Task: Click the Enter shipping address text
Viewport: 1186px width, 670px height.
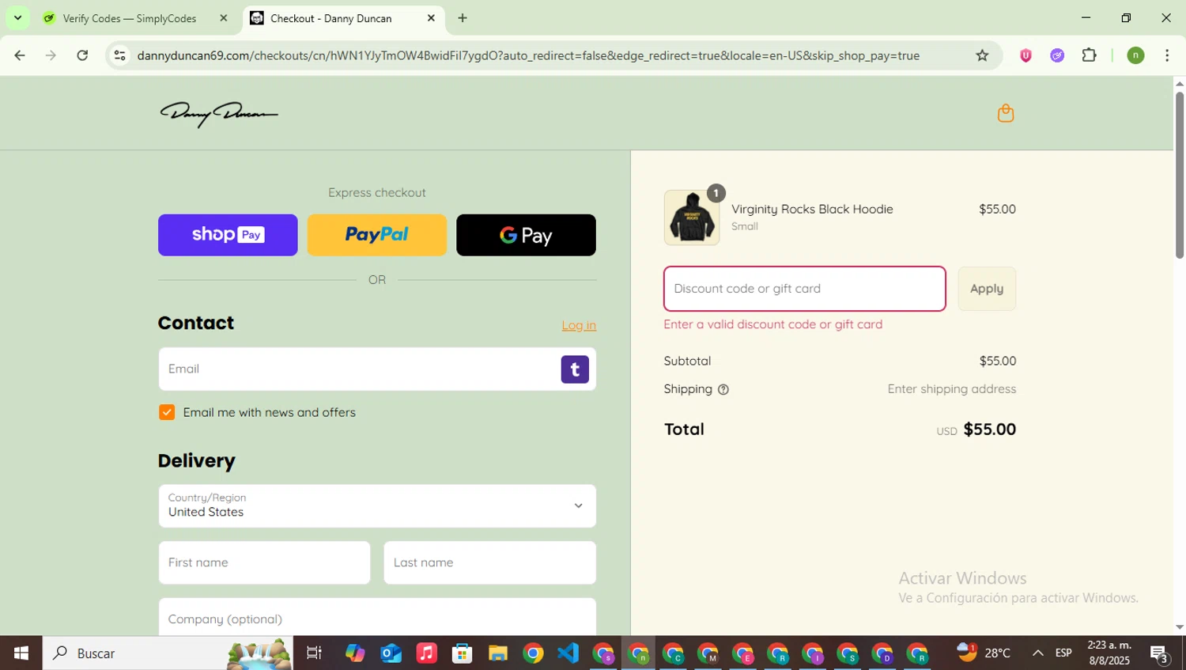Action: tap(952, 389)
